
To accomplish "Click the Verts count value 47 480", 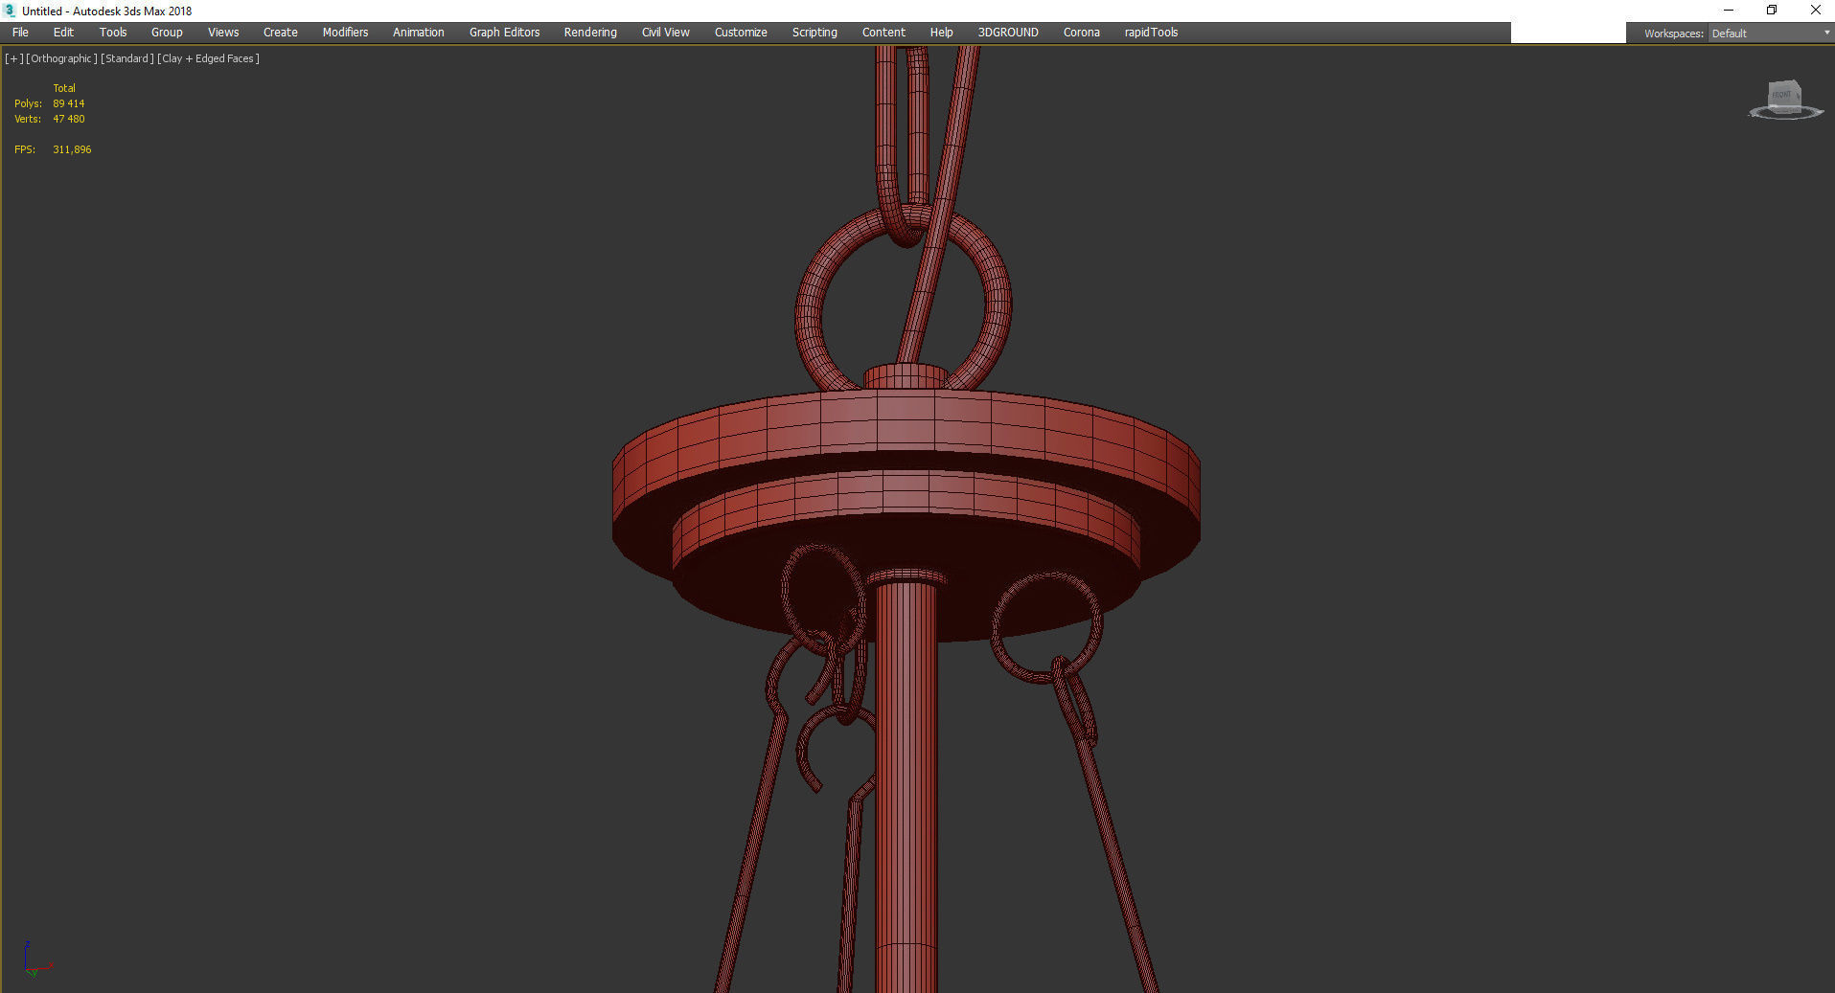I will 69,119.
